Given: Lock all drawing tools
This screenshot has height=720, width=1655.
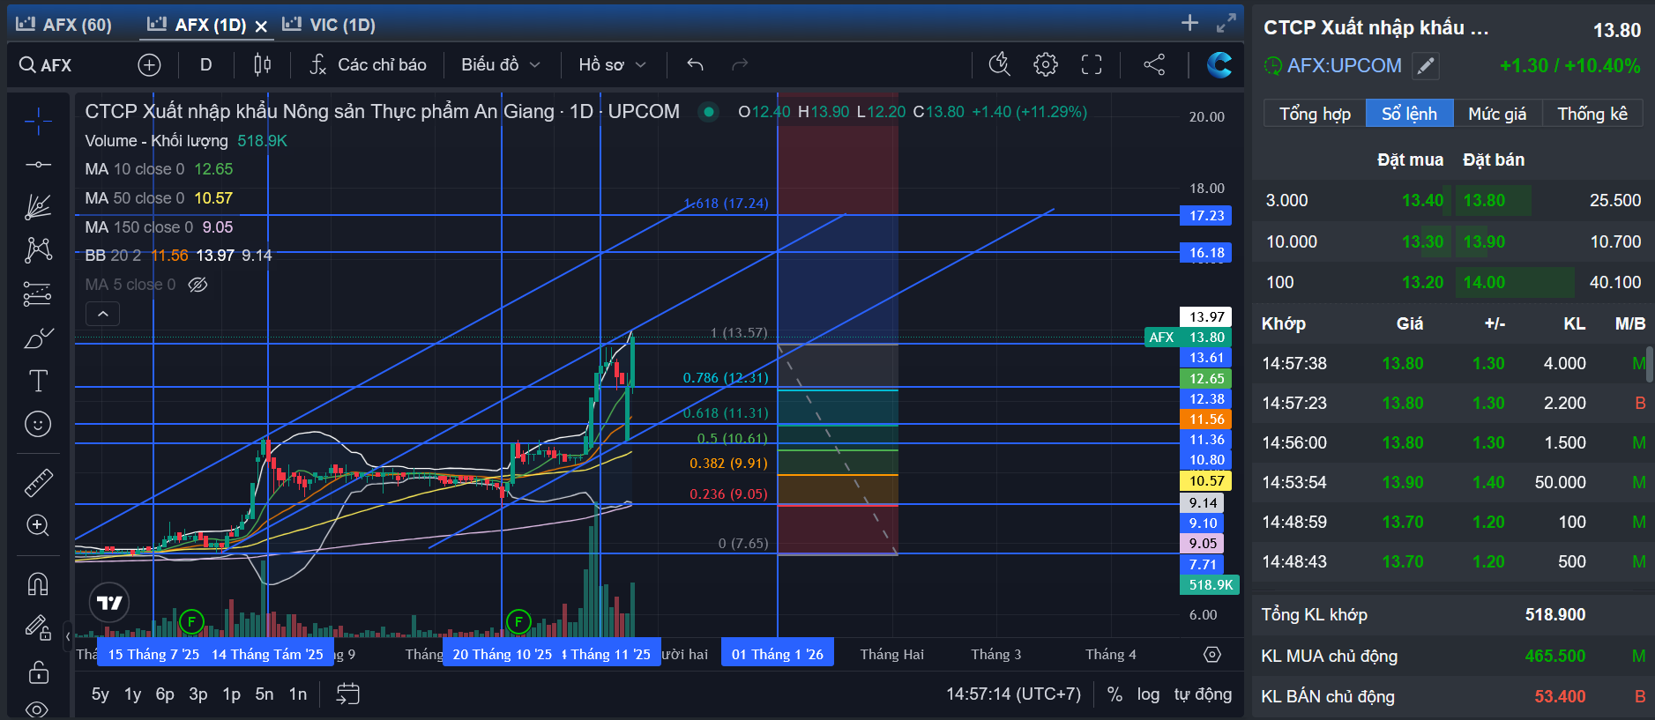Looking at the screenshot, I should [x=37, y=672].
